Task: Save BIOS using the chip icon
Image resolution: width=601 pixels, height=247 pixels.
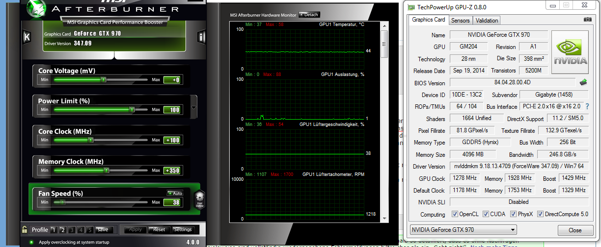Action: click(x=583, y=82)
